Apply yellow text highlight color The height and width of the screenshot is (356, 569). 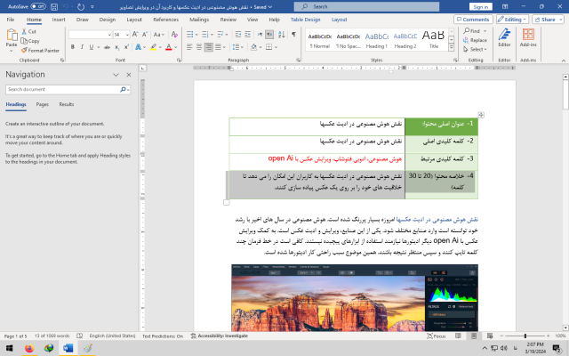click(x=154, y=47)
